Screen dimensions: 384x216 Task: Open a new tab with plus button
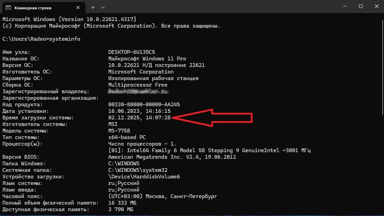(93, 7)
